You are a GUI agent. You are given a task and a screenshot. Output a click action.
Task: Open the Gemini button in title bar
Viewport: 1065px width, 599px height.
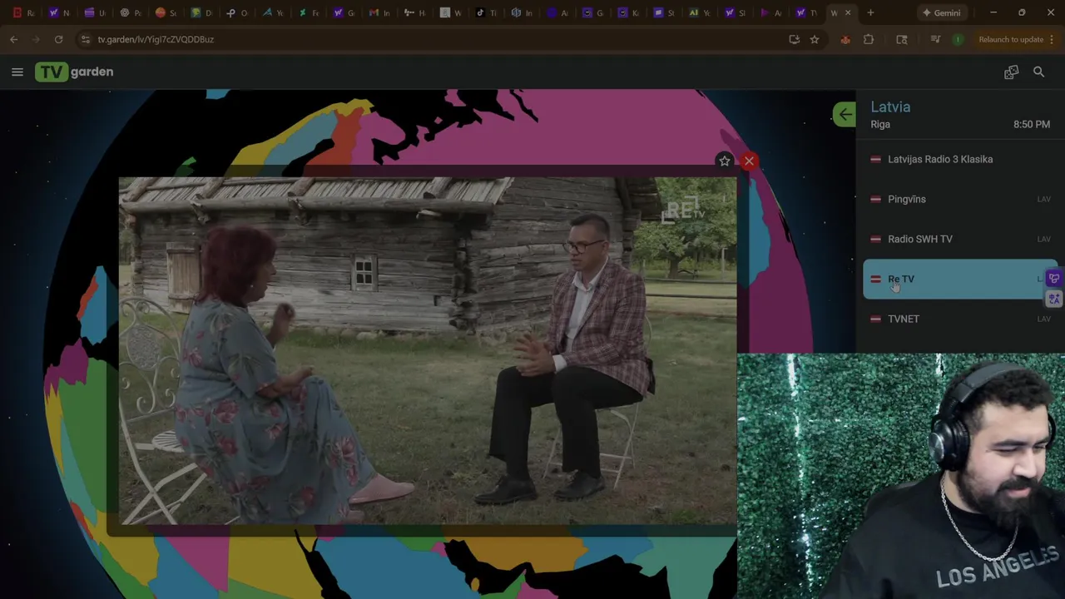(941, 12)
